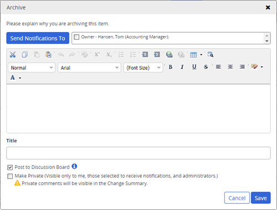Check the Owner Hansen, Tom checkbox
Screen dimensions: 277x210
[x=76, y=37]
